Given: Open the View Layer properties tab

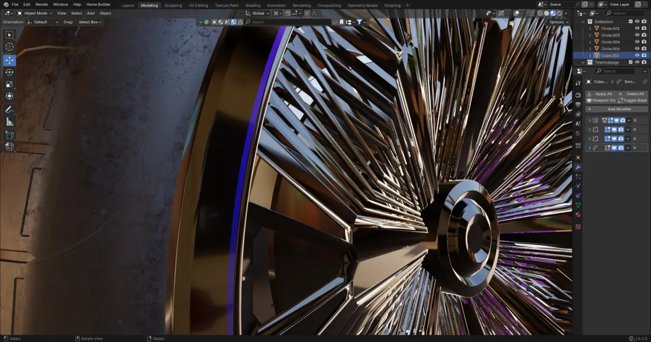Looking at the screenshot, I should point(578,113).
